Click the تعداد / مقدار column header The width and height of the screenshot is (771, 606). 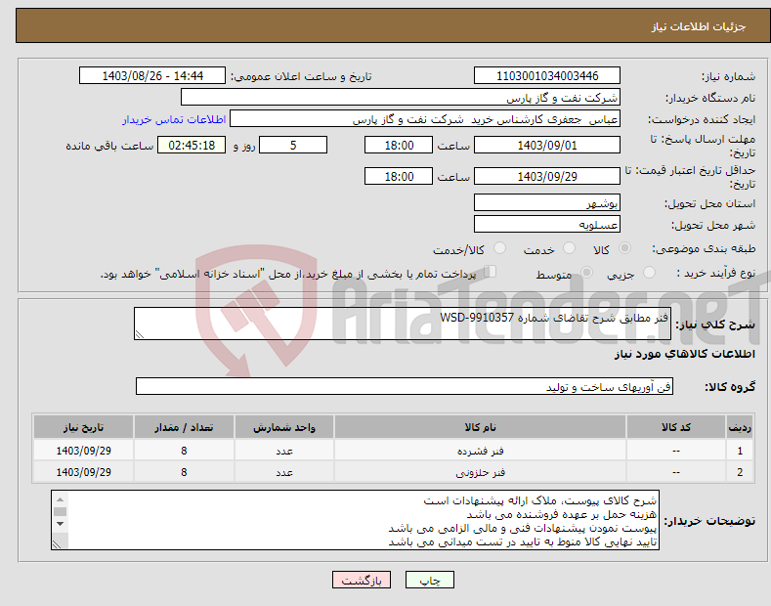tap(184, 427)
